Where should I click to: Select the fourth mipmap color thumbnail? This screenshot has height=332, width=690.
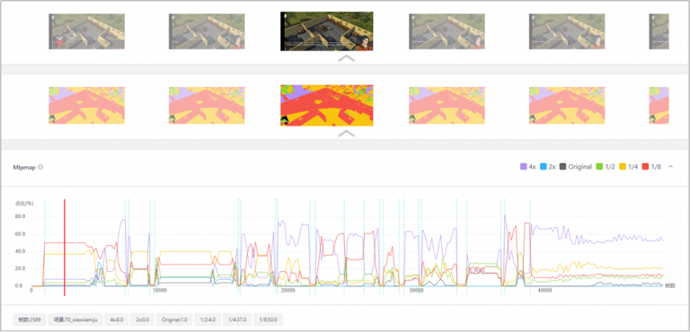point(447,106)
